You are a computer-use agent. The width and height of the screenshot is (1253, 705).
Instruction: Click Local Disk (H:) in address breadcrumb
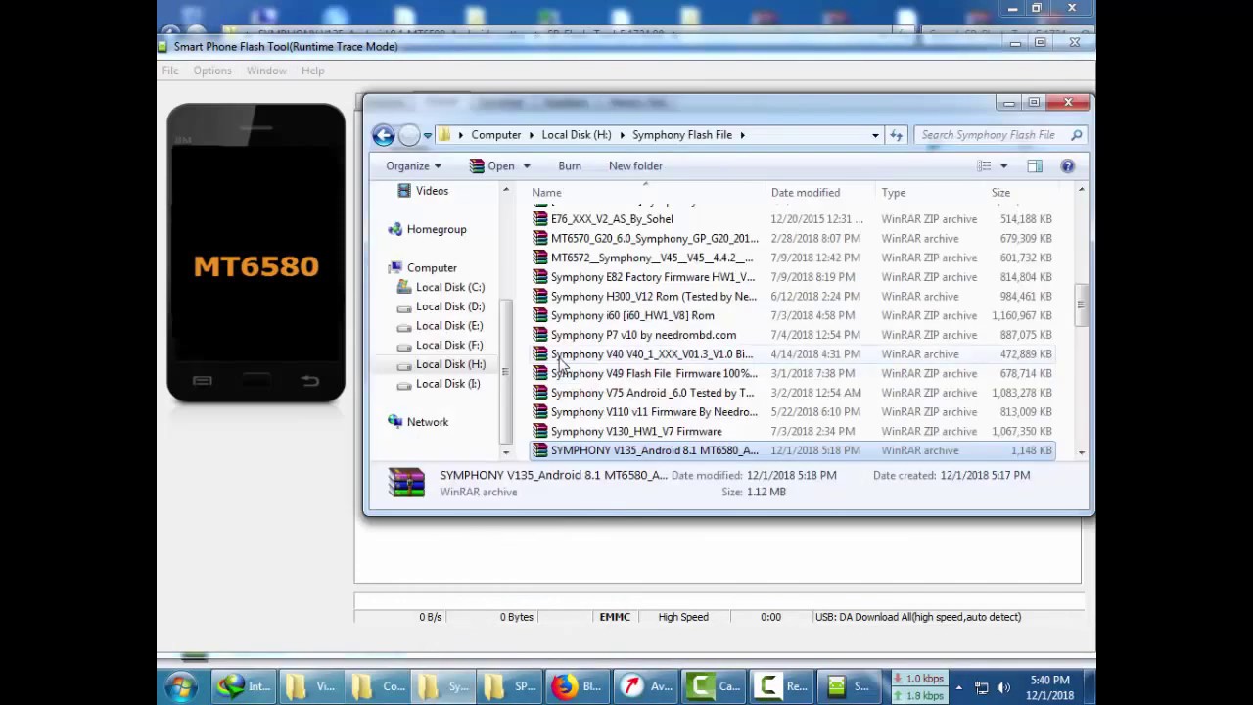tap(577, 135)
